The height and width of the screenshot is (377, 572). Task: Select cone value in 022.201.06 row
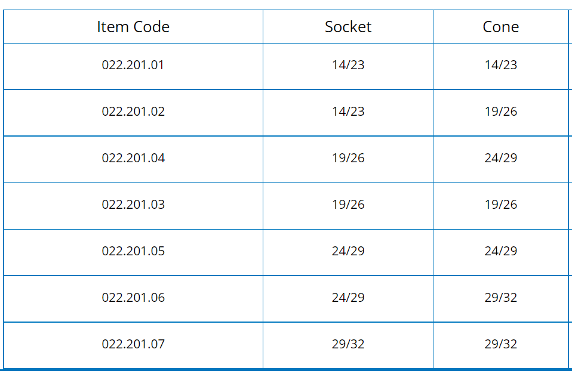coord(500,298)
